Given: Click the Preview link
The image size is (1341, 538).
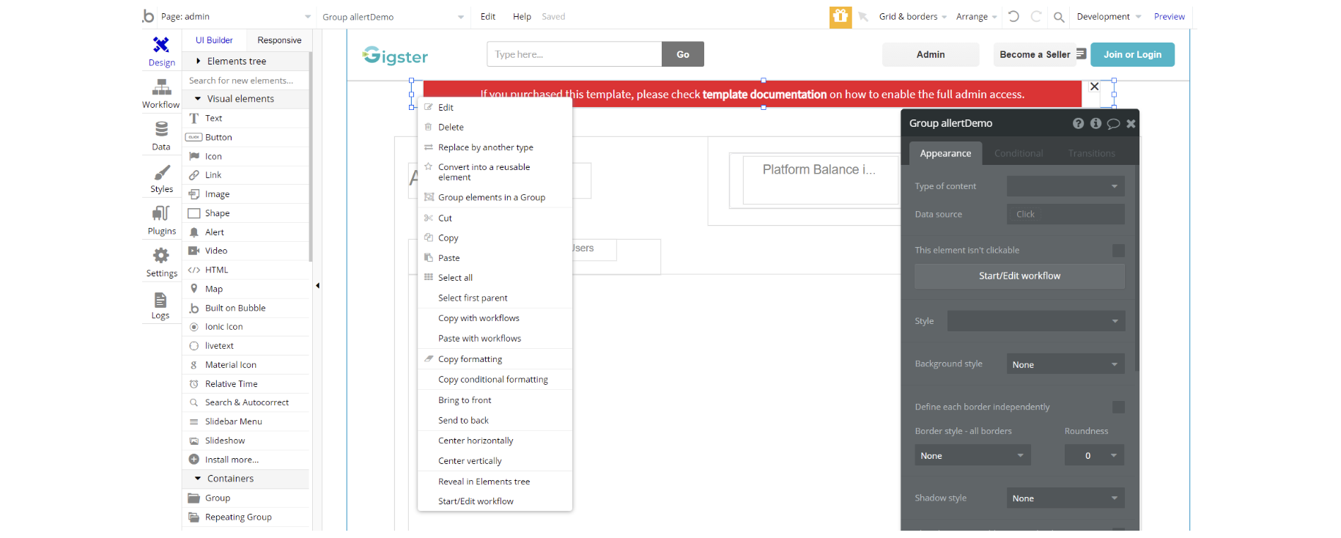Looking at the screenshot, I should pos(1169,16).
